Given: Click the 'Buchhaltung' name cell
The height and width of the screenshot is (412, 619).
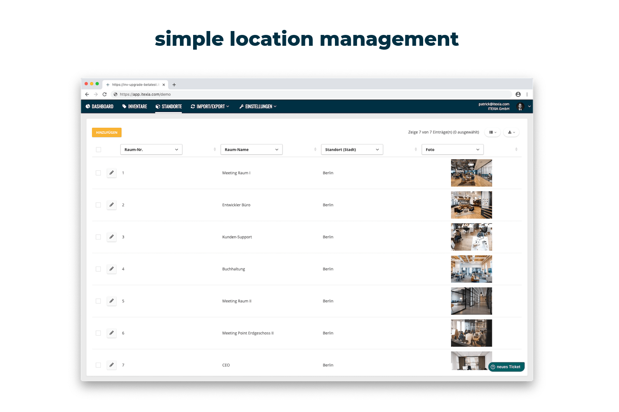Looking at the screenshot, I should 234,269.
